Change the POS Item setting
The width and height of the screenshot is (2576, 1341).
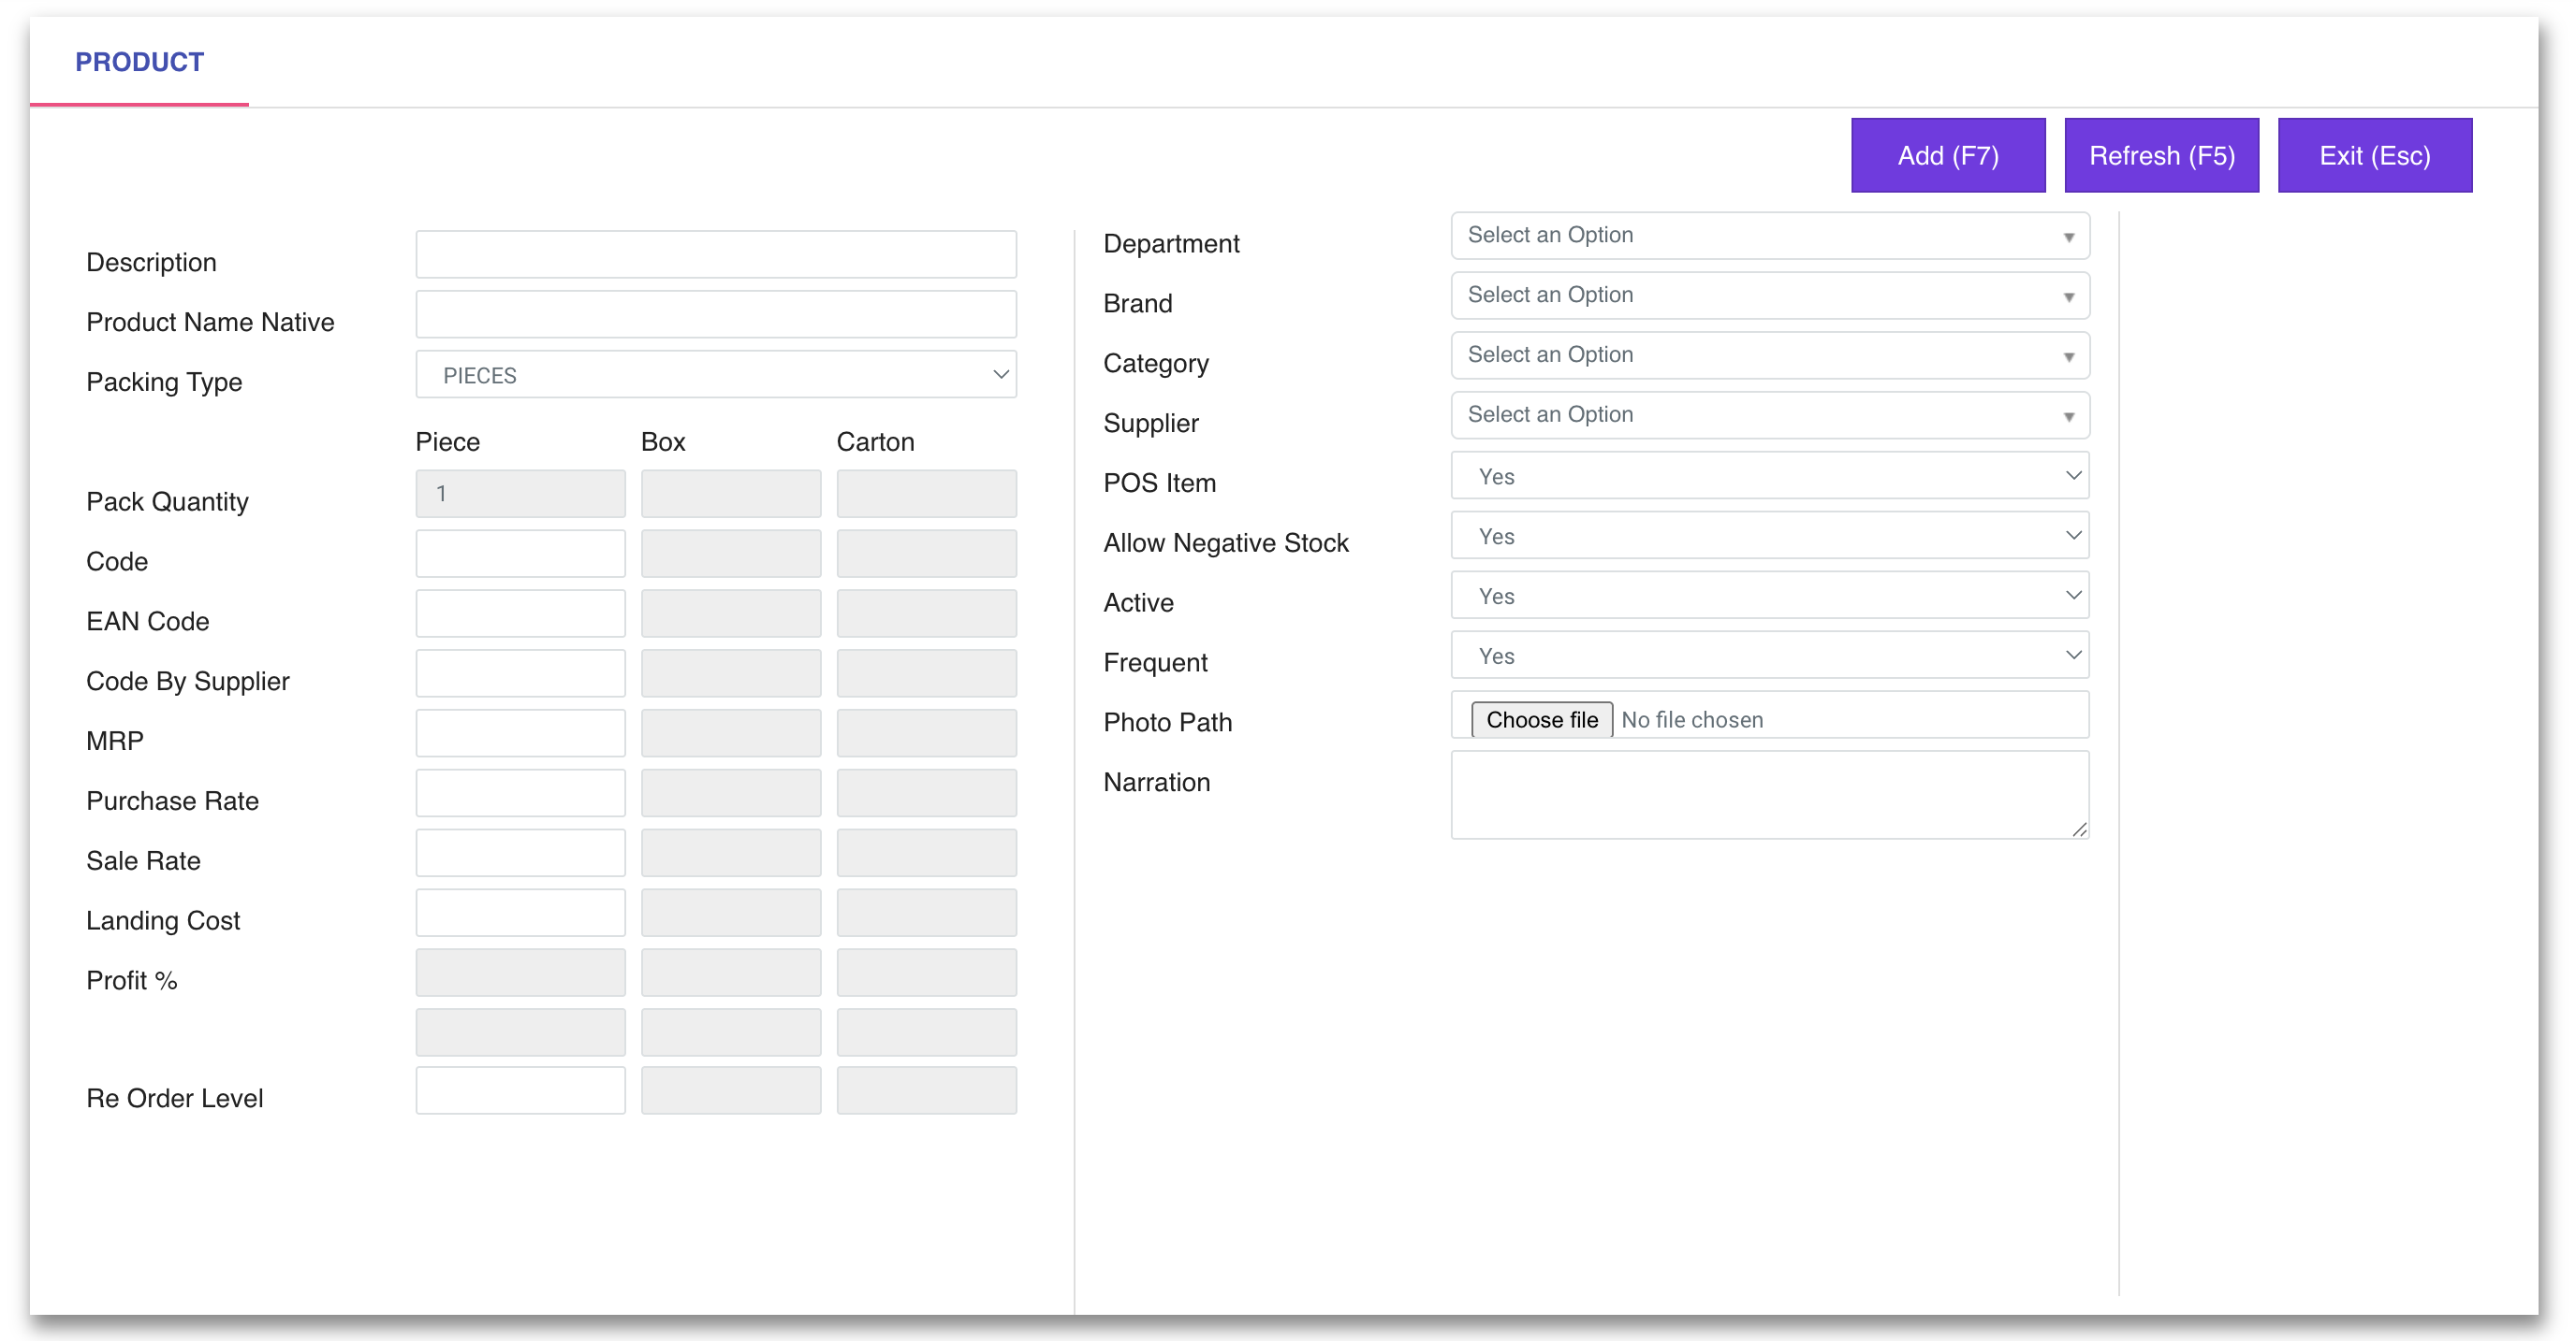tap(1768, 476)
